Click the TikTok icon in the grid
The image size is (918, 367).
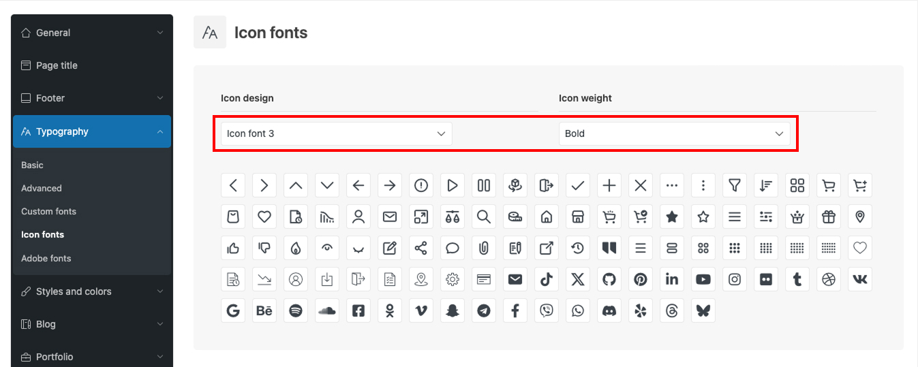[x=547, y=279]
